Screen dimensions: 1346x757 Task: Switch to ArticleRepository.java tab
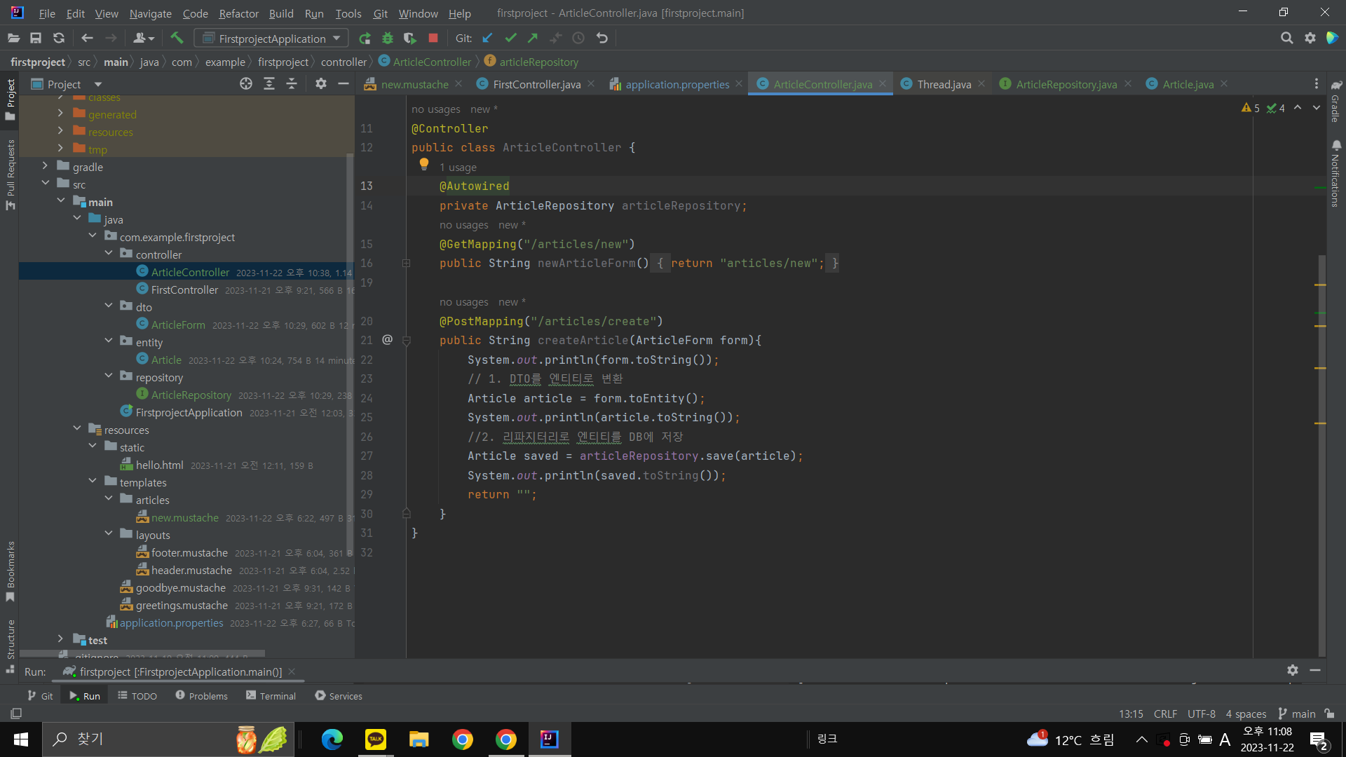click(x=1066, y=84)
